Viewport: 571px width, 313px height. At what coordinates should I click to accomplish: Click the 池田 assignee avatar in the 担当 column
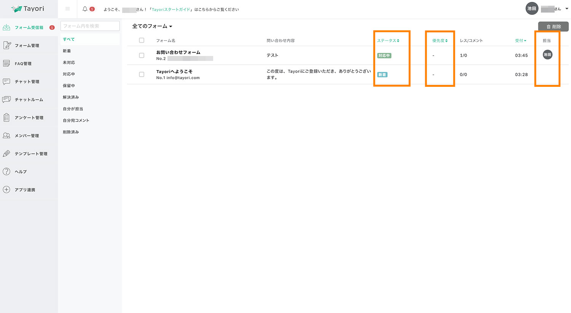coord(547,55)
